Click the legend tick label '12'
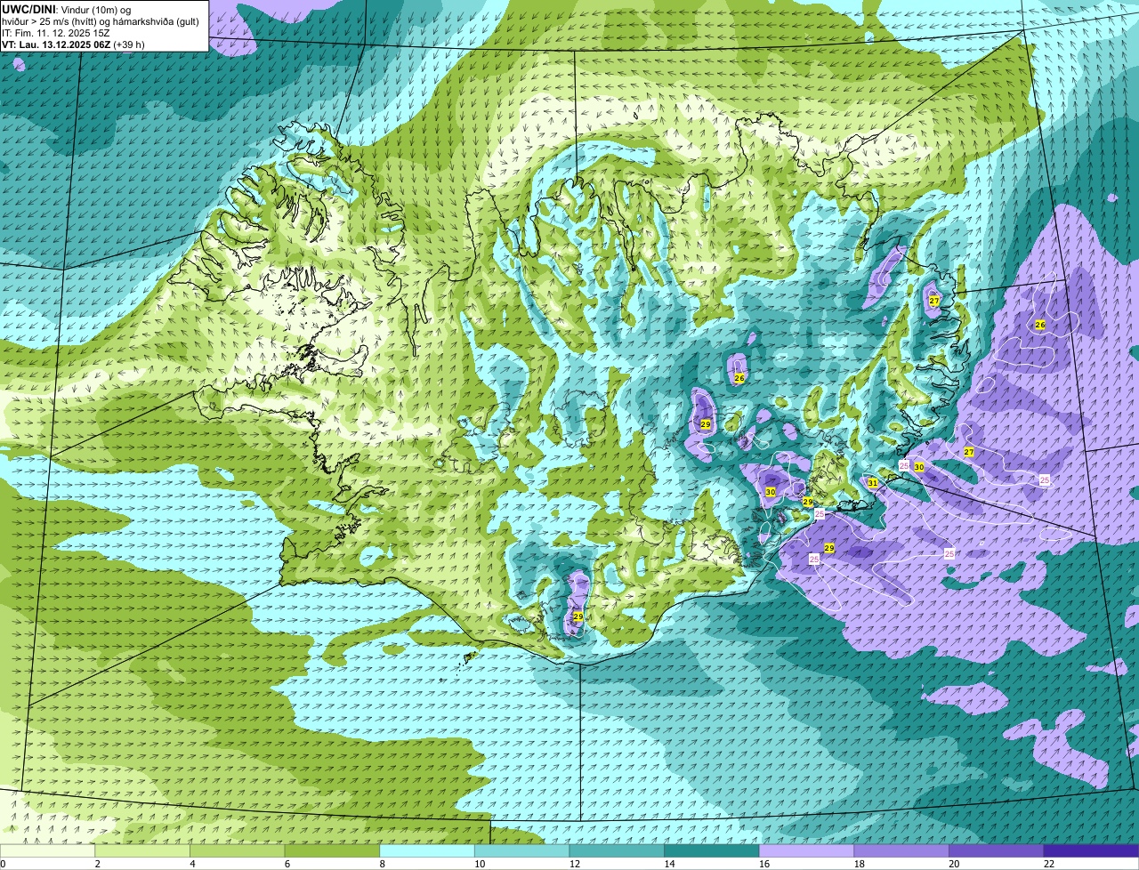 574,864
